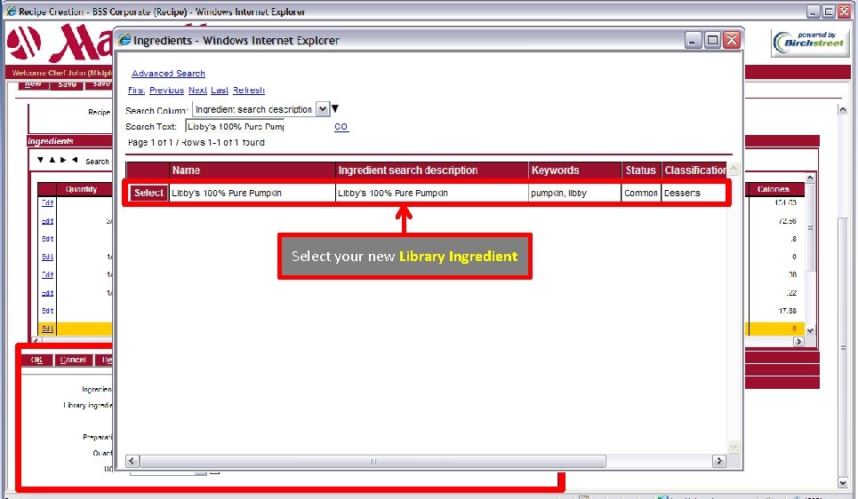Click the up-arrow navigation icon under Ingredients
Image resolution: width=858 pixels, height=499 pixels.
coord(52,160)
